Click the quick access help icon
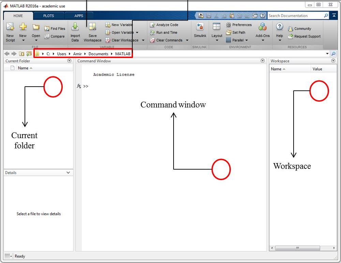The image size is (341, 263). click(263, 15)
